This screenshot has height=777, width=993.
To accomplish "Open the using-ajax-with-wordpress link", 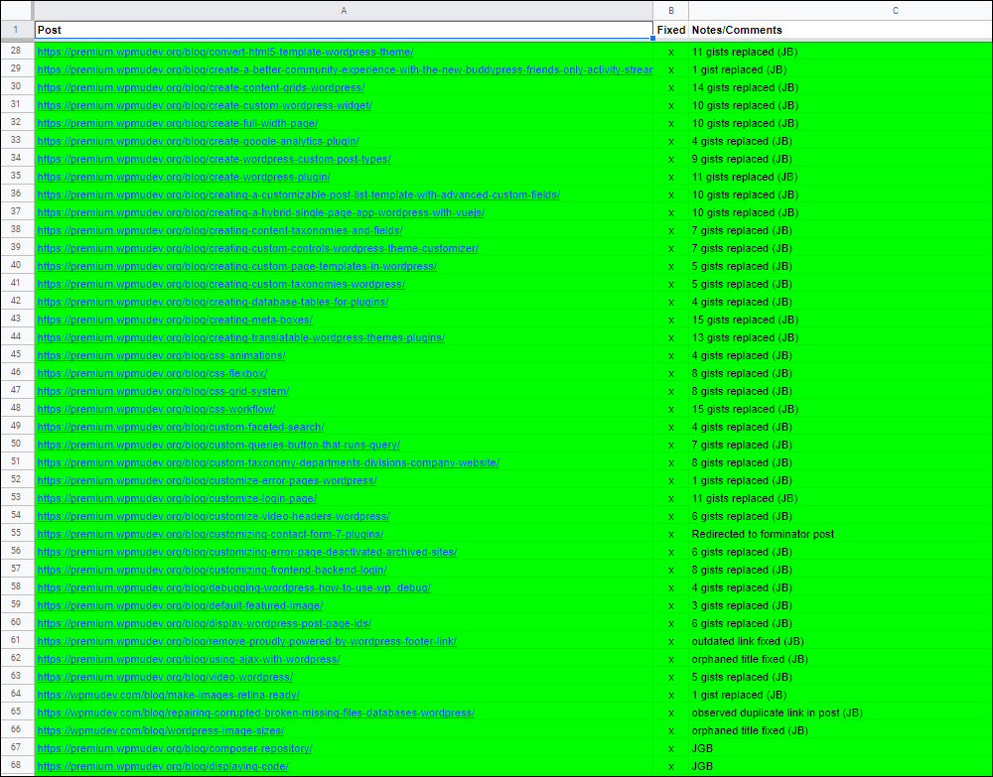I will coord(189,659).
